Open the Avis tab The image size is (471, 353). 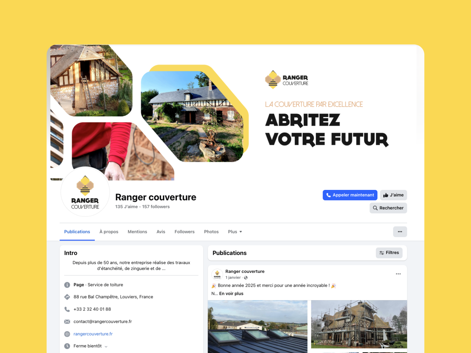pyautogui.click(x=161, y=232)
